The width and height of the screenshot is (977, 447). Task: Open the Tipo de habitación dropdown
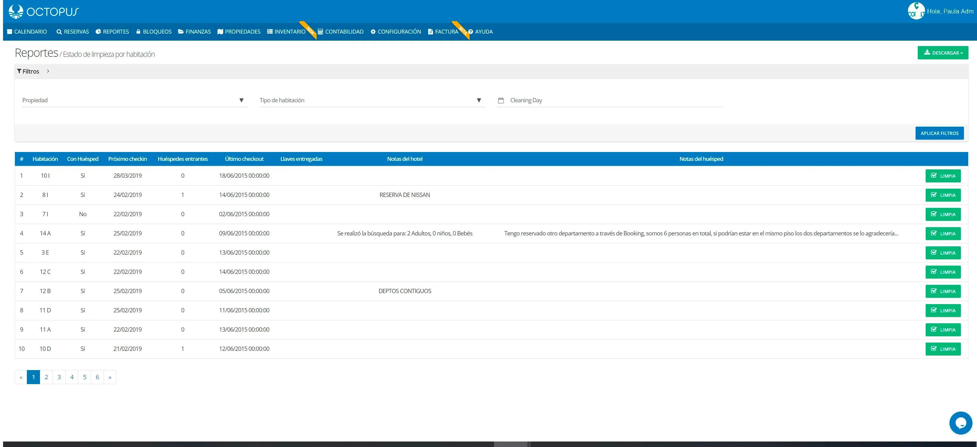click(x=372, y=100)
